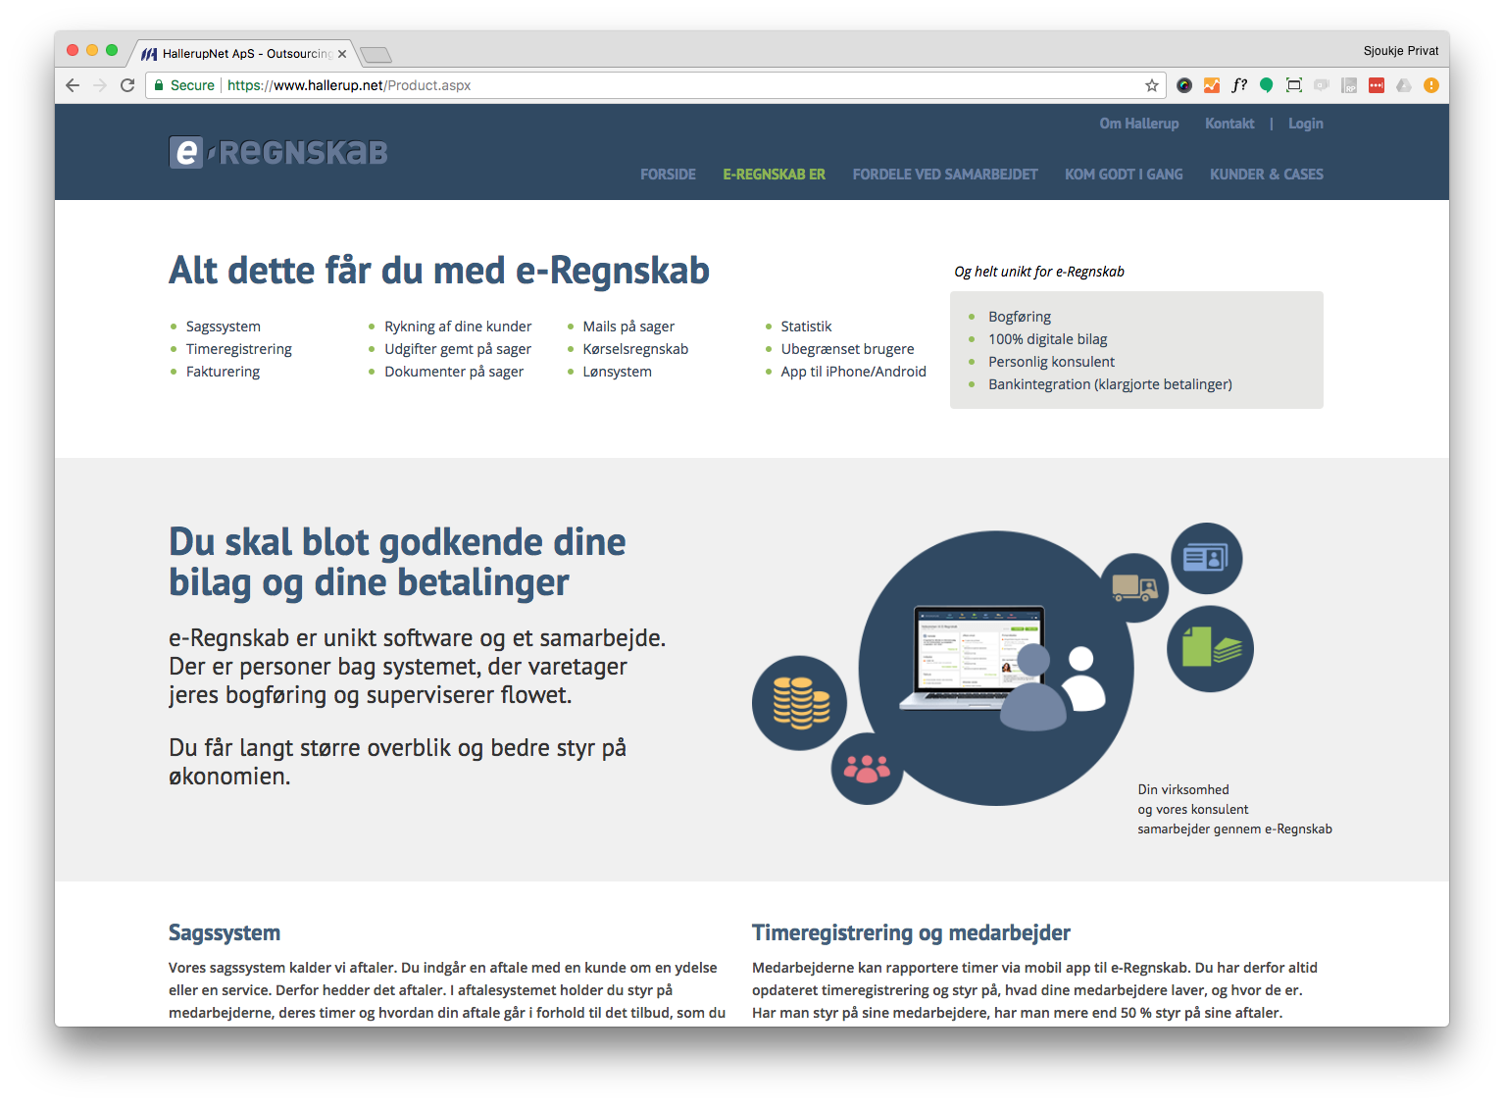Click the orange exclamation warning icon
Viewport: 1504px width, 1105px height.
[1431, 85]
